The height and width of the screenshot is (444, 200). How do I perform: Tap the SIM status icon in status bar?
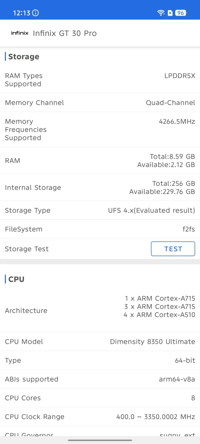coord(170,13)
